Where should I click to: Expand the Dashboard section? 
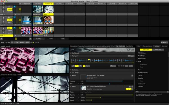75,53
